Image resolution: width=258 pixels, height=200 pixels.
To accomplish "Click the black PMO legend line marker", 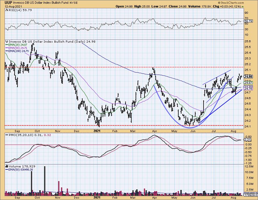I will pos(7,135).
